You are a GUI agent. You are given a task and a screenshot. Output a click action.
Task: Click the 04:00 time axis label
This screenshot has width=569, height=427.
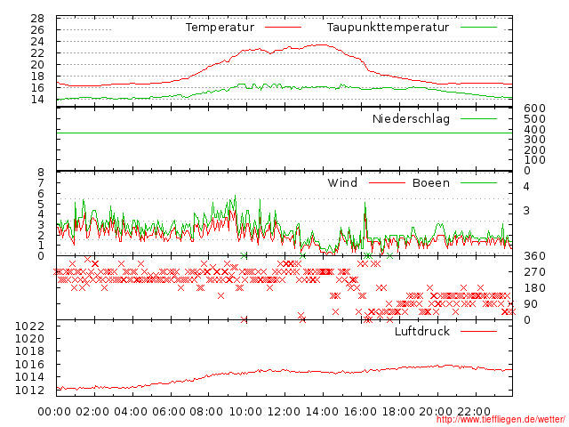[131, 411]
